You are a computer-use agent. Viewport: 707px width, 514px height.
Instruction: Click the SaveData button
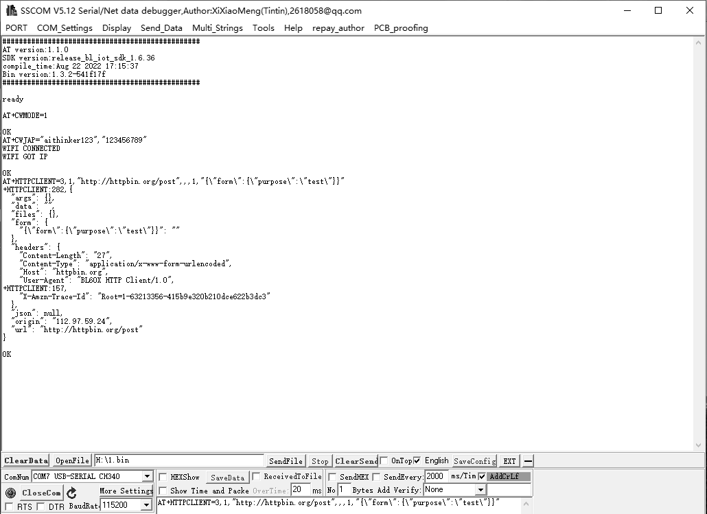click(227, 478)
